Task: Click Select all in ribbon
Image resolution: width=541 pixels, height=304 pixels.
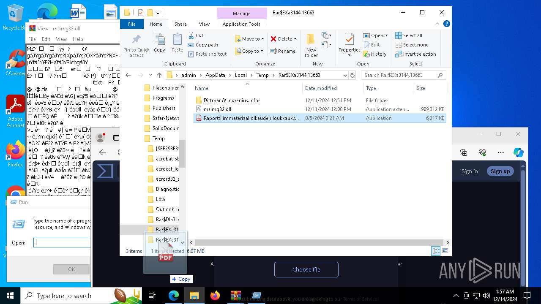Action: coord(409,35)
